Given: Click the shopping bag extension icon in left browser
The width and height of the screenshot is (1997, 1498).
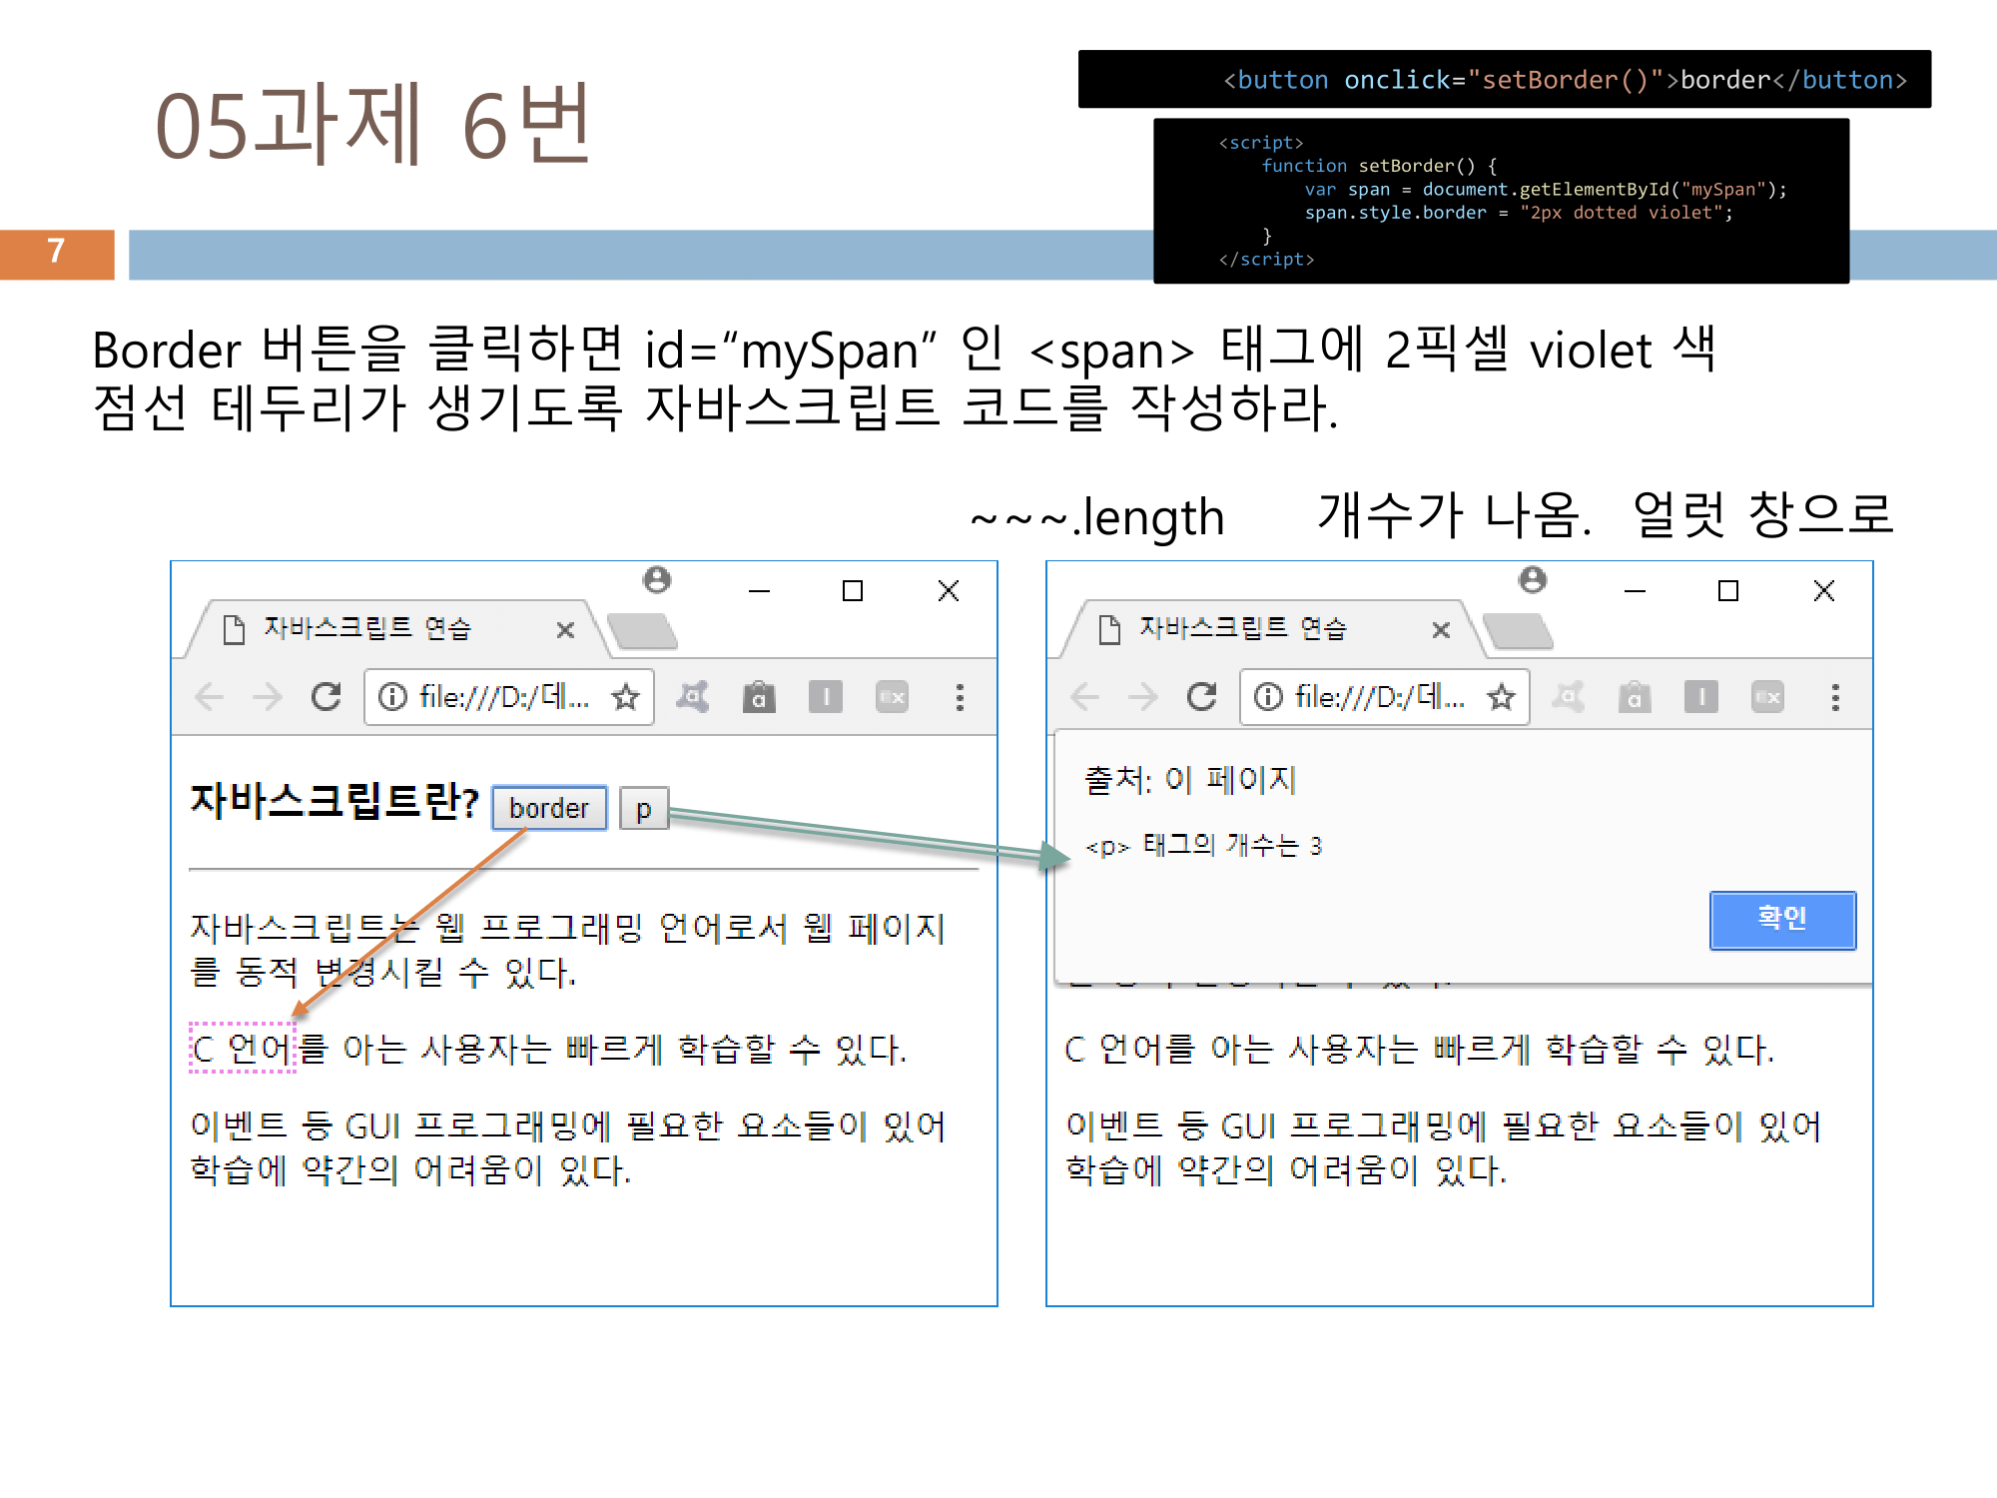Looking at the screenshot, I should pos(759,696).
